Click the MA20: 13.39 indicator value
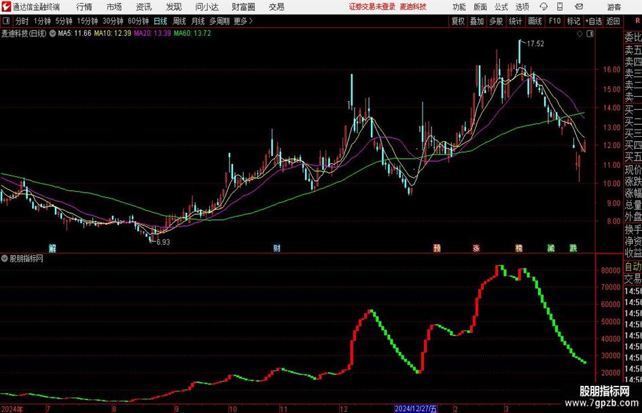Image resolution: width=642 pixels, height=413 pixels. tap(152, 33)
